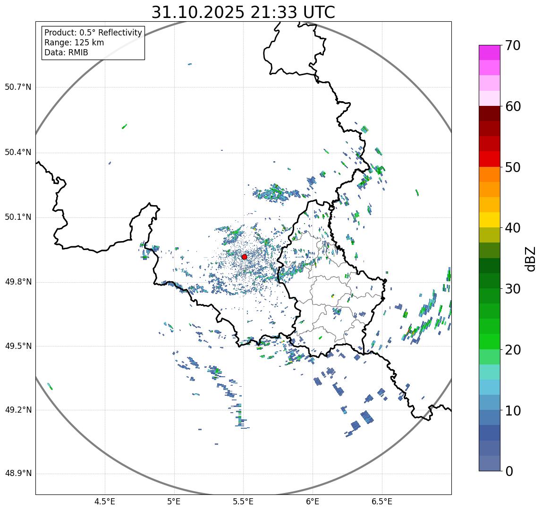Click the colorbar tick label 0
Screen dimensions: 542x511
pyautogui.click(x=509, y=471)
